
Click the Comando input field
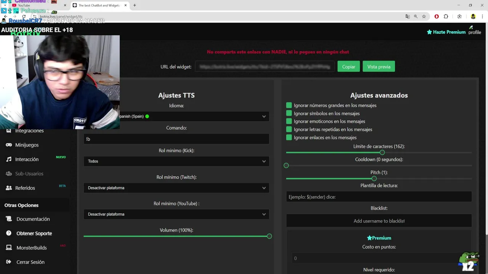176,139
